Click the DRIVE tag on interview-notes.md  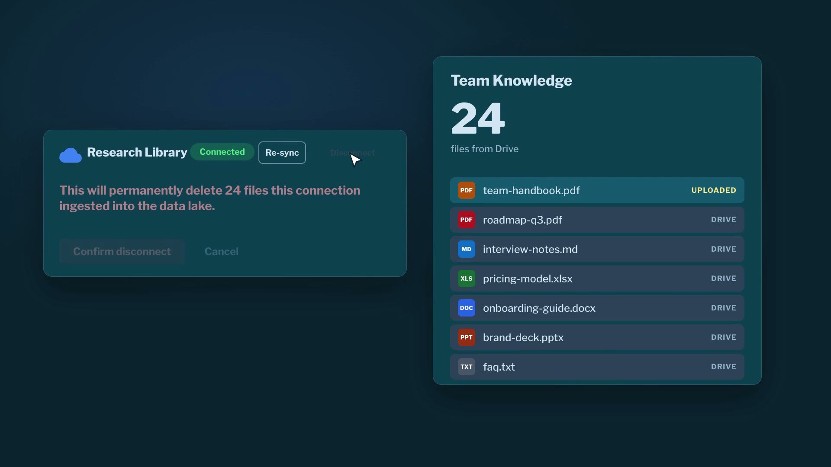tap(723, 249)
